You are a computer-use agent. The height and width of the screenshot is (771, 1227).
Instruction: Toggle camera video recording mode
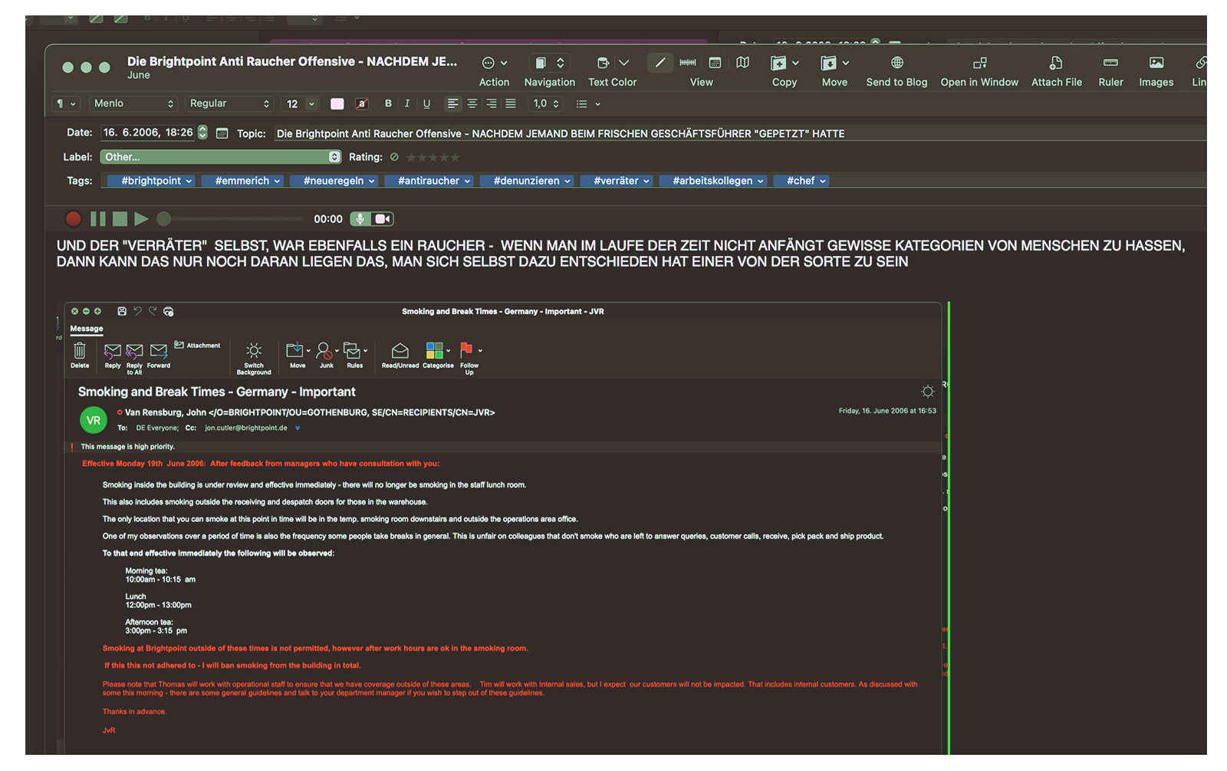coord(383,219)
